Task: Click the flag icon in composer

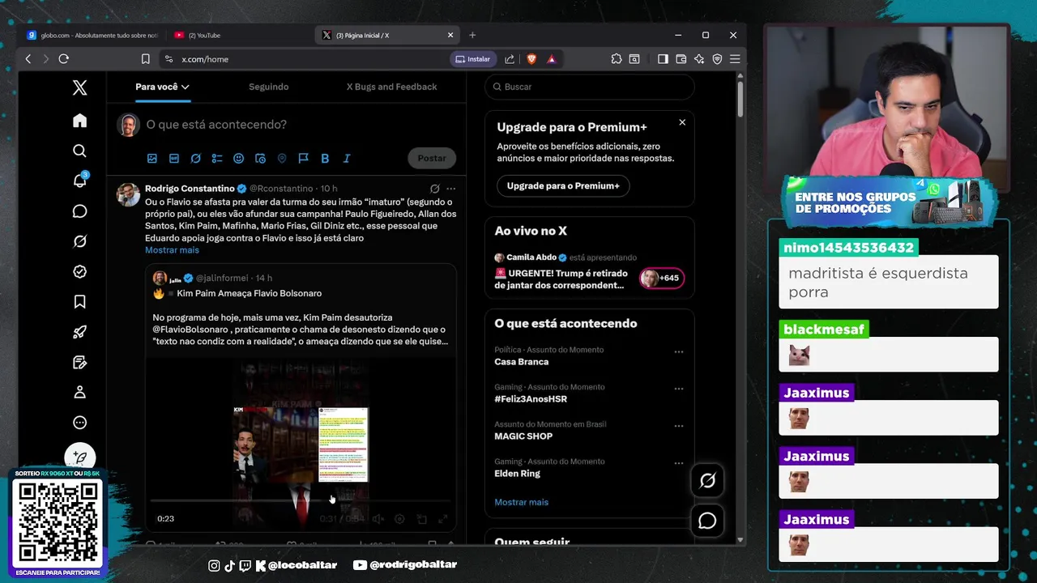Action: tap(303, 159)
